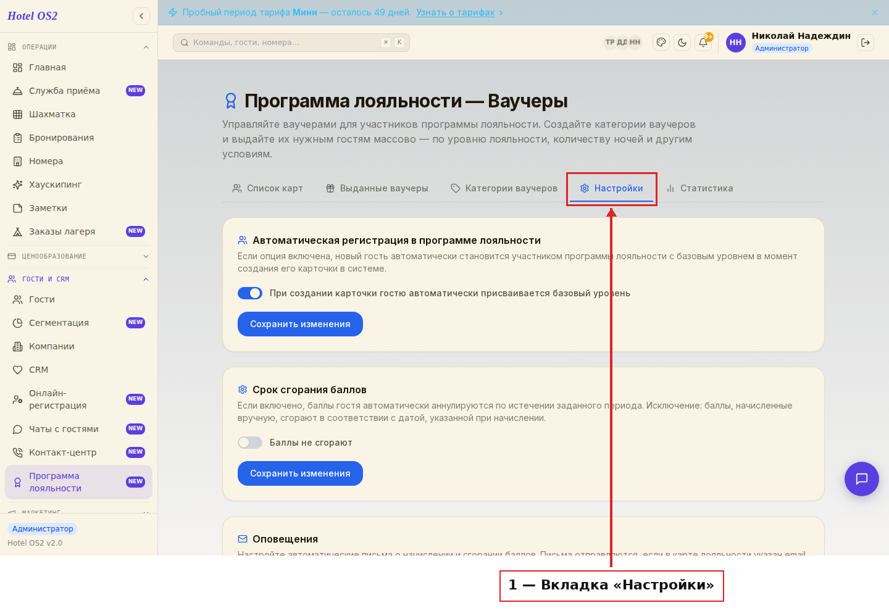Open notifications bell icon
Screen dimensions: 889x616
click(x=703, y=43)
